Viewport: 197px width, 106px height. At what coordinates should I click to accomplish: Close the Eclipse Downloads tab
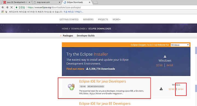(x=89, y=2)
